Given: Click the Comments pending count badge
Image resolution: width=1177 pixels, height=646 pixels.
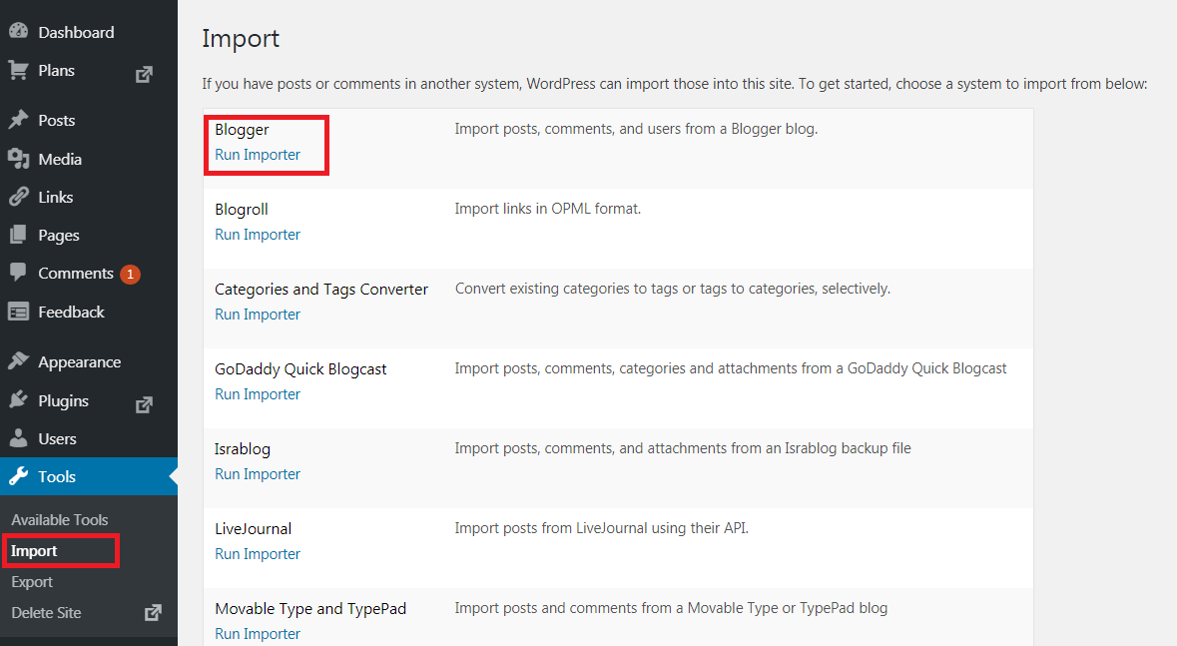Looking at the screenshot, I should 130,275.
